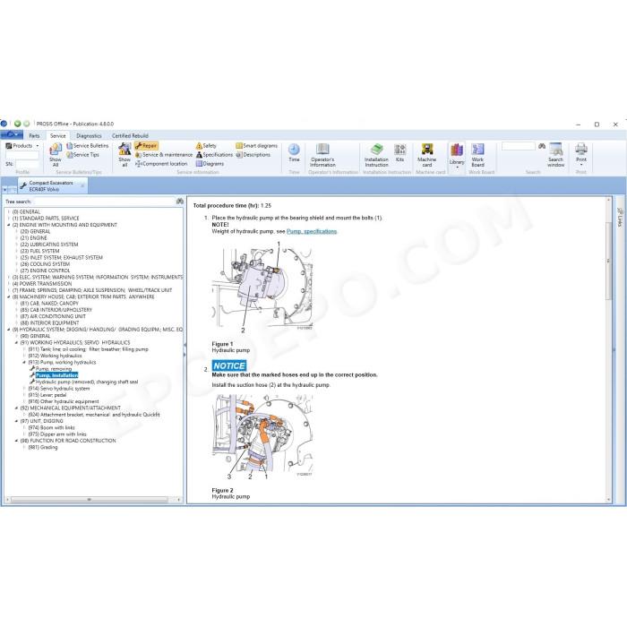Open Component location view
The height and width of the screenshot is (627, 627).
click(161, 164)
